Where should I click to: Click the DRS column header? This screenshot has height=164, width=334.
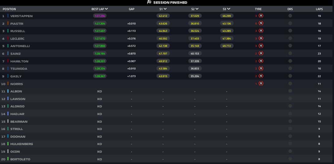pos(290,9)
